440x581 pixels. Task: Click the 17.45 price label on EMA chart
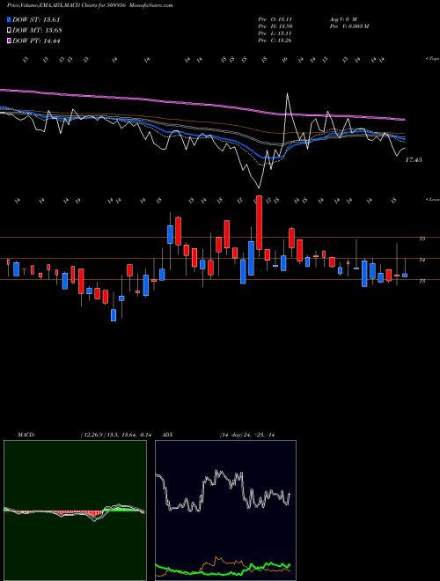(x=414, y=160)
